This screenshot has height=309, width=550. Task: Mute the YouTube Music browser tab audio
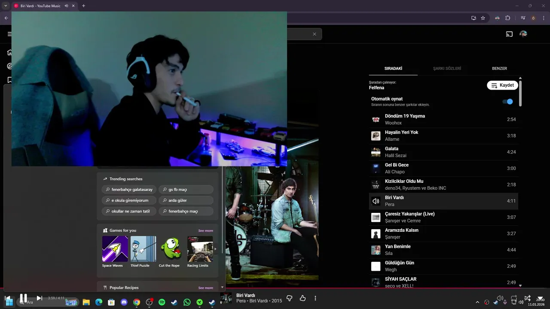(x=67, y=6)
